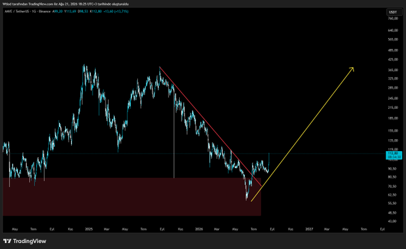Click the 640,00 price axis label
This screenshot has height=249, width=406.
click(393, 30)
